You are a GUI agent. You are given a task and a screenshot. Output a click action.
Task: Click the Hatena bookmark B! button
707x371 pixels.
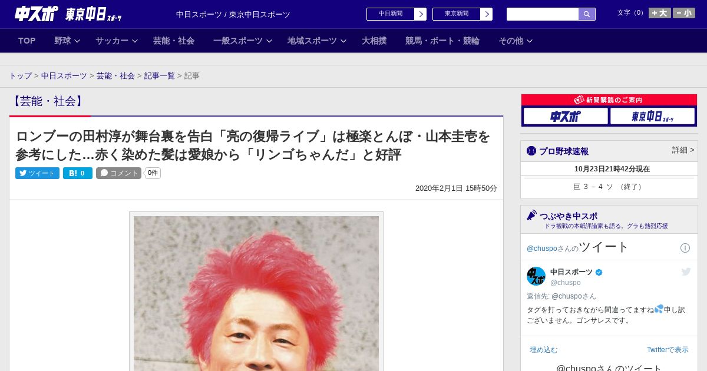[78, 173]
